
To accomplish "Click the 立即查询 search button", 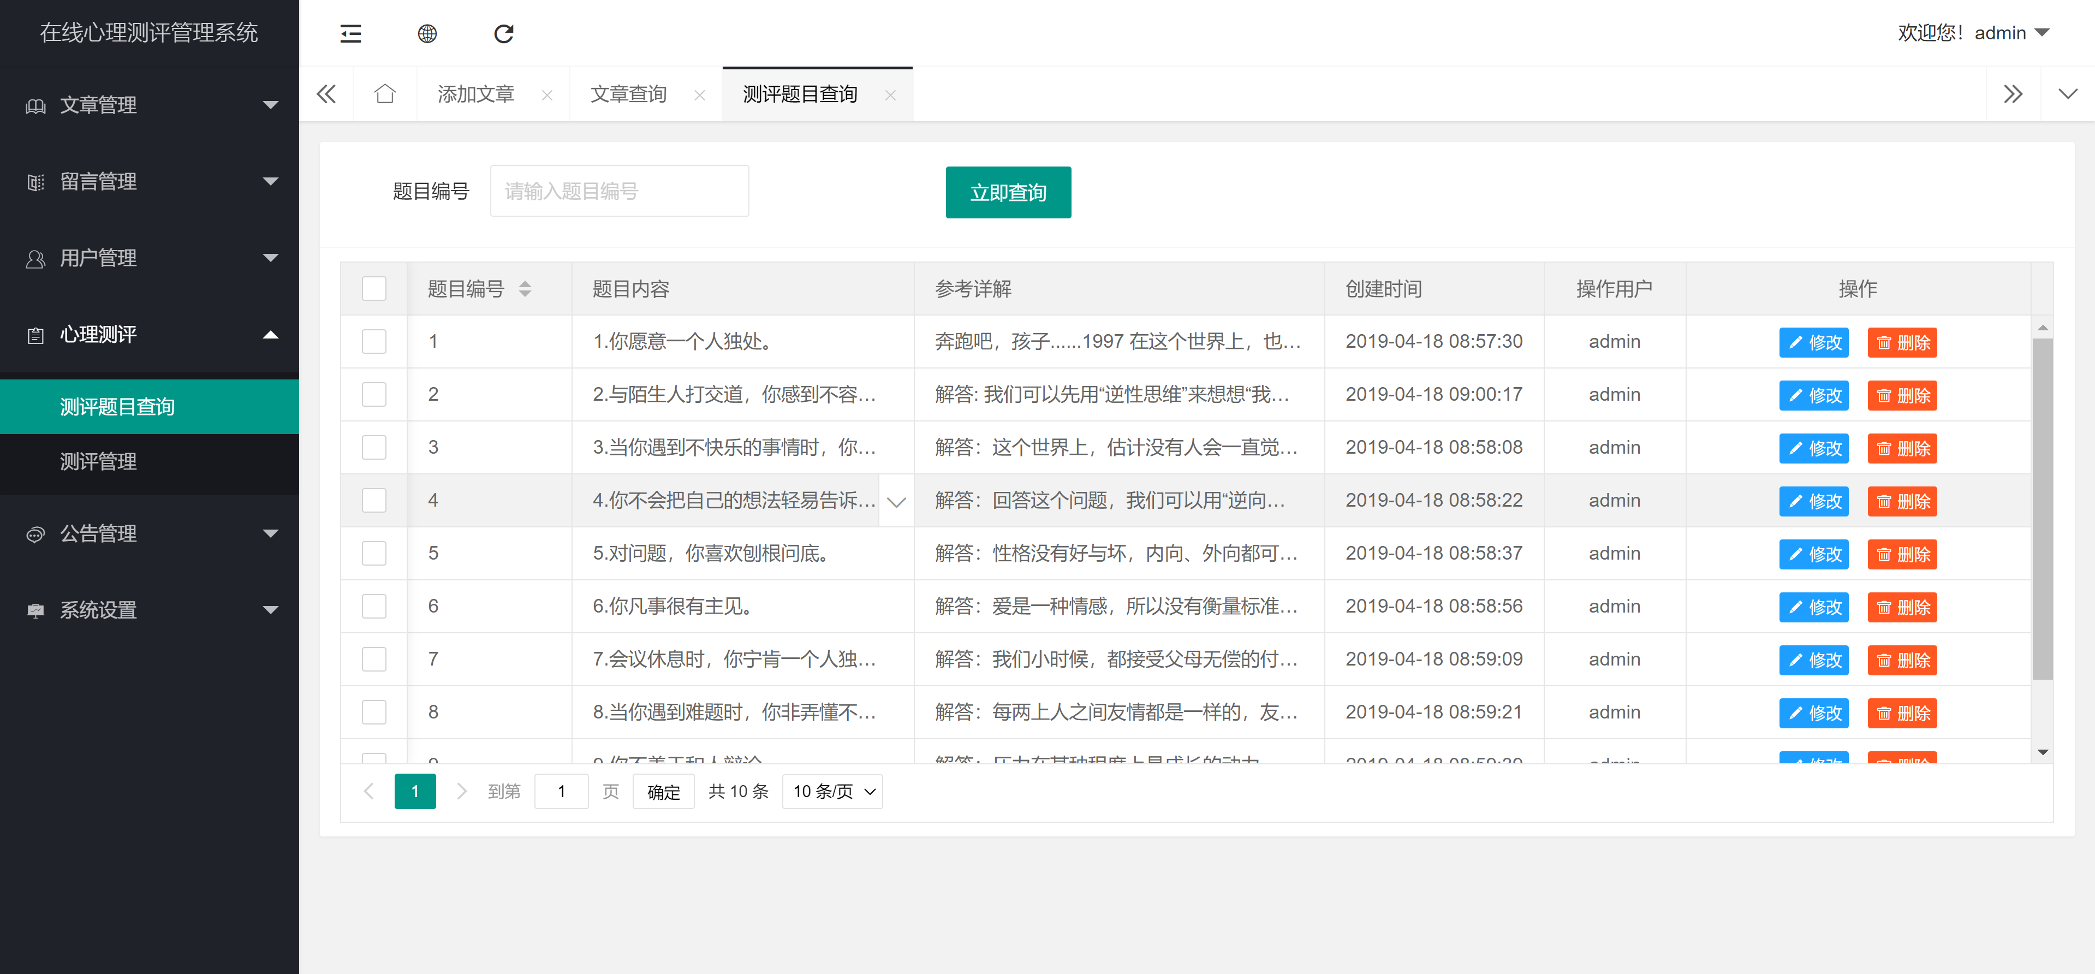I will [x=1008, y=192].
